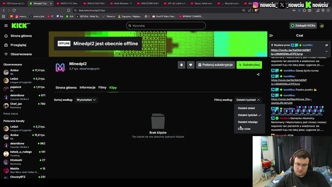The width and height of the screenshot is (332, 187).
Task: Open Chef_jan channel in sidebar
Action: 24,105
